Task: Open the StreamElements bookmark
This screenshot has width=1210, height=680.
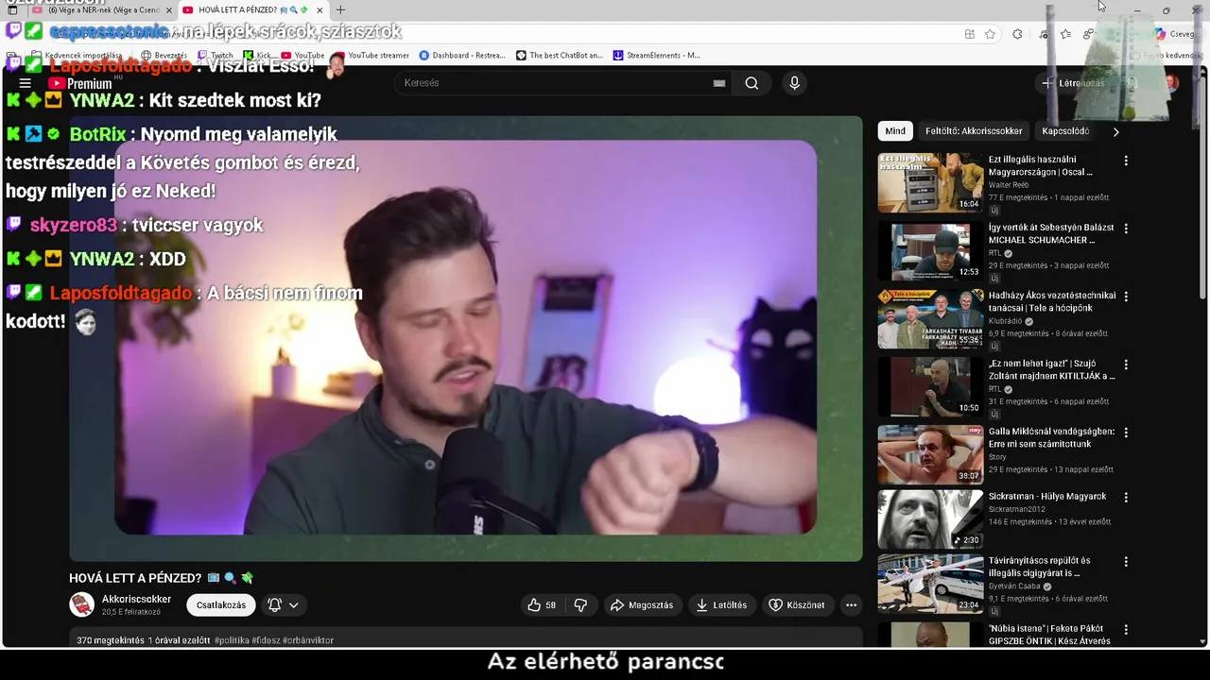Action: coord(656,56)
